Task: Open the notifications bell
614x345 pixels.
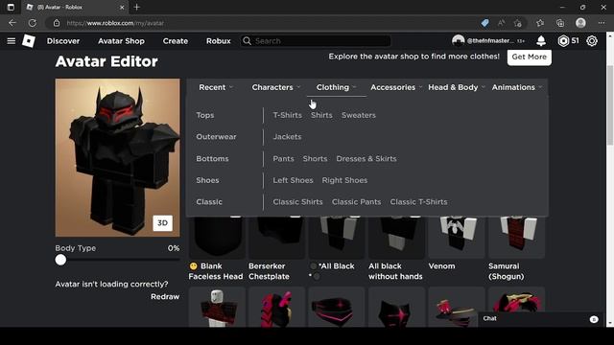Action: tap(541, 40)
